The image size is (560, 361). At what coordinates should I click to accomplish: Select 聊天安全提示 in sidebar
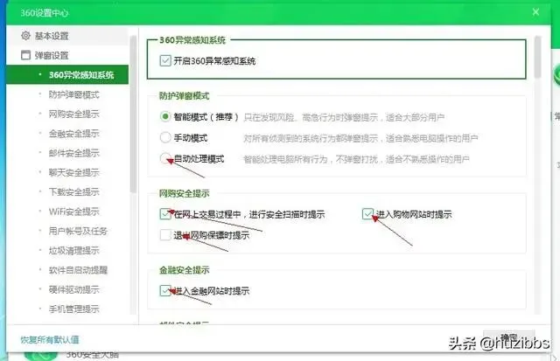click(x=73, y=173)
